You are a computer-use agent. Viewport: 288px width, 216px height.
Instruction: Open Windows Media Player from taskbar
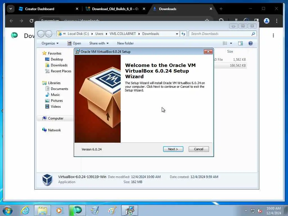pos(60,210)
